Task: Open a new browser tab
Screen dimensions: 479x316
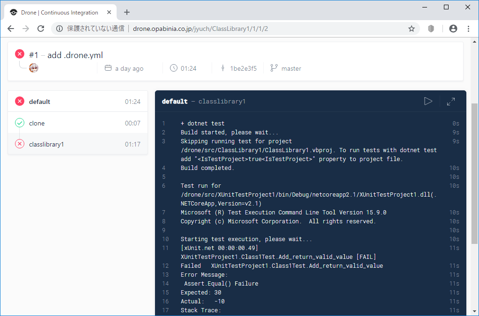Action: pos(127,12)
